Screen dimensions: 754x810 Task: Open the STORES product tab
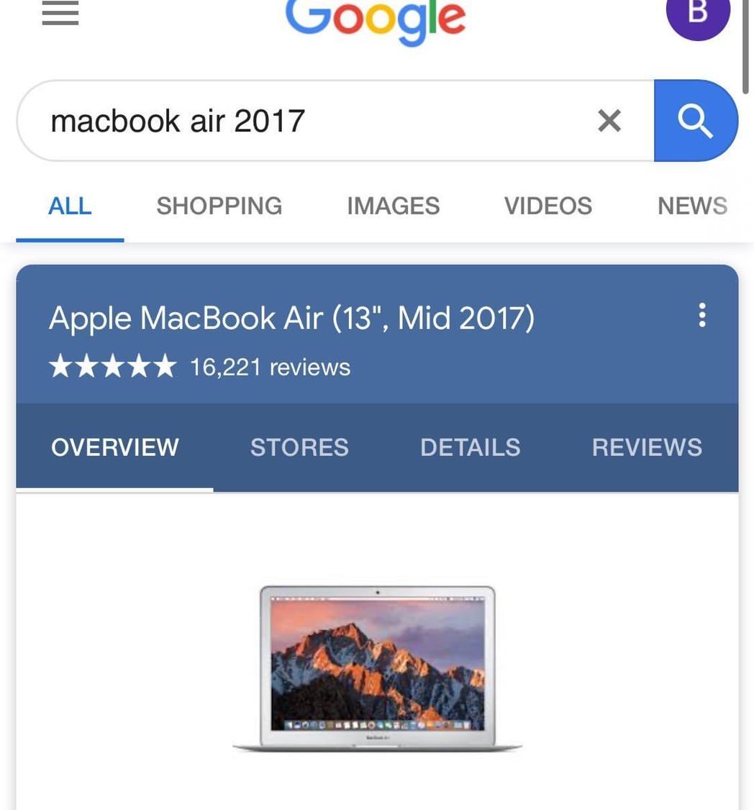300,447
